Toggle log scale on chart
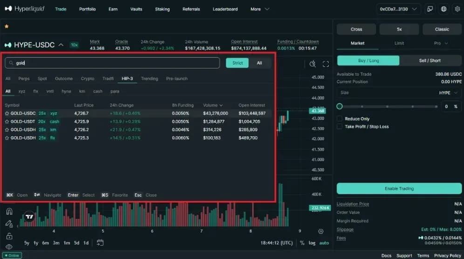 312,243
